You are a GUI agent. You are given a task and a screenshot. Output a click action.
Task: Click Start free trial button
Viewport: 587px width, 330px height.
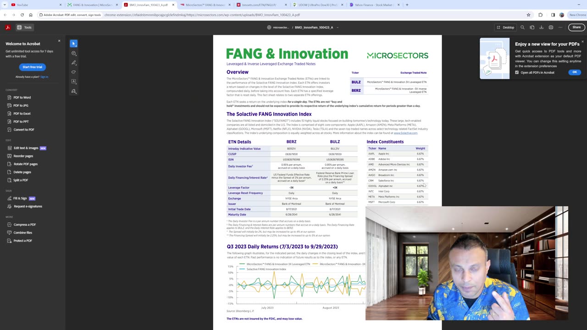point(32,67)
